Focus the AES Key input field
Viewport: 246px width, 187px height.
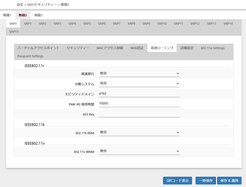[139, 114]
